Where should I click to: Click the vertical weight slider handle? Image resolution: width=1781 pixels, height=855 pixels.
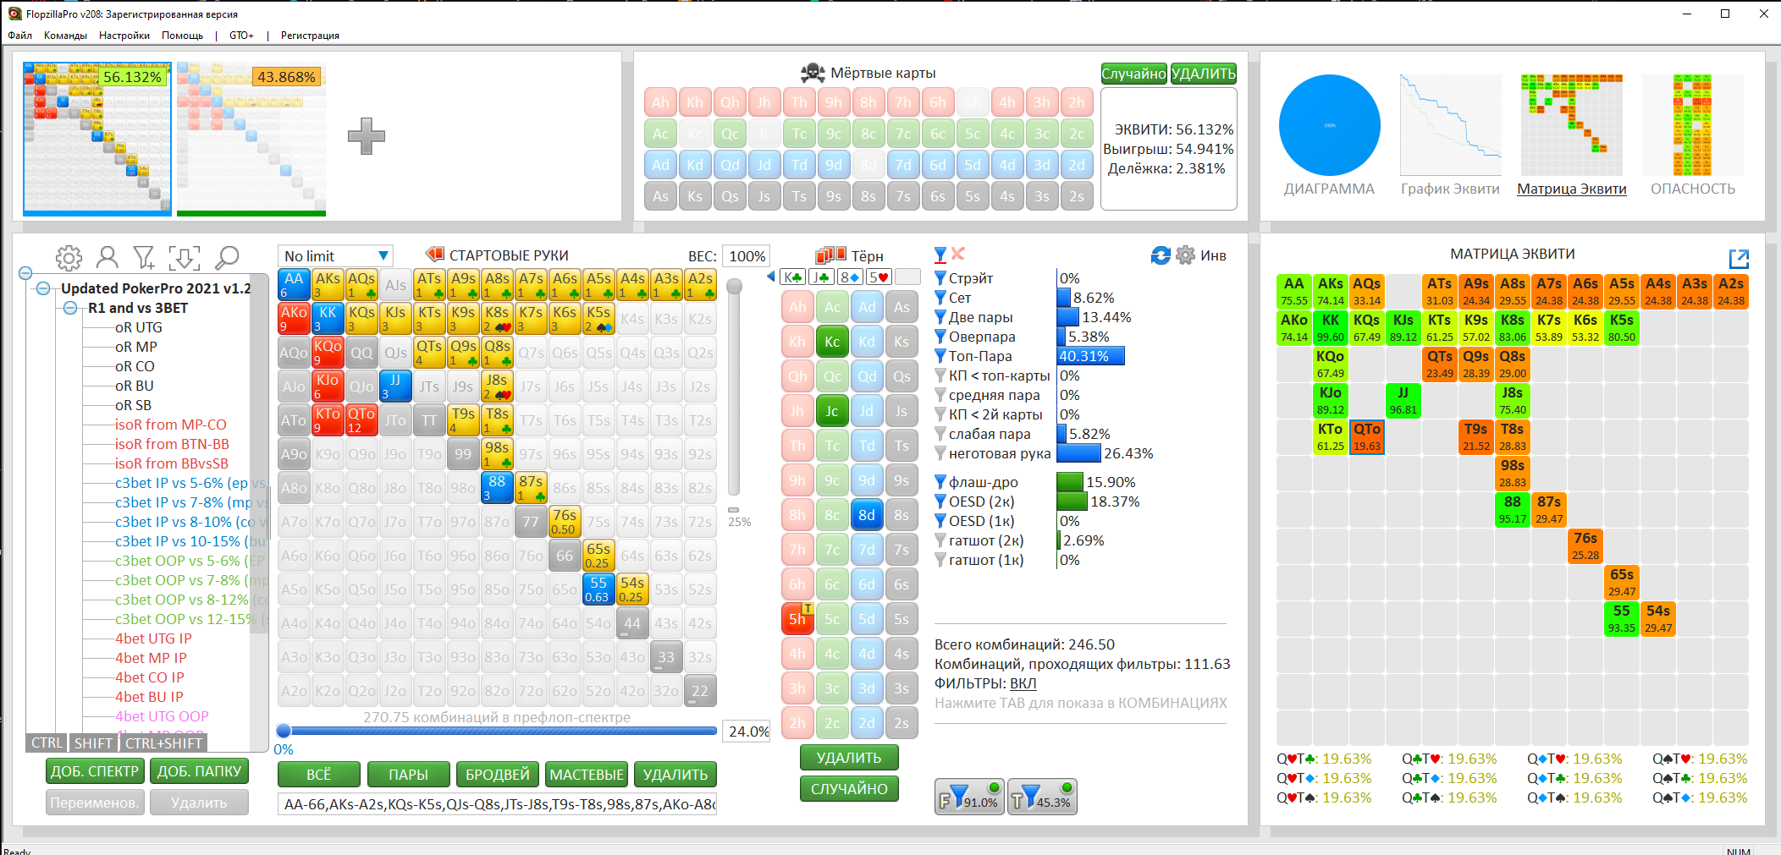pyautogui.click(x=735, y=286)
